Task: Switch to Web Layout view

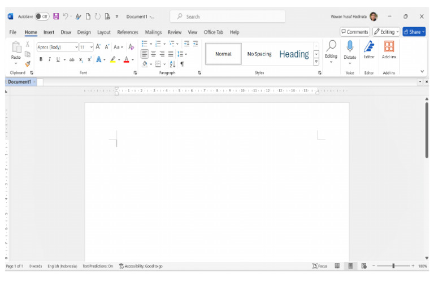Action: (x=364, y=266)
